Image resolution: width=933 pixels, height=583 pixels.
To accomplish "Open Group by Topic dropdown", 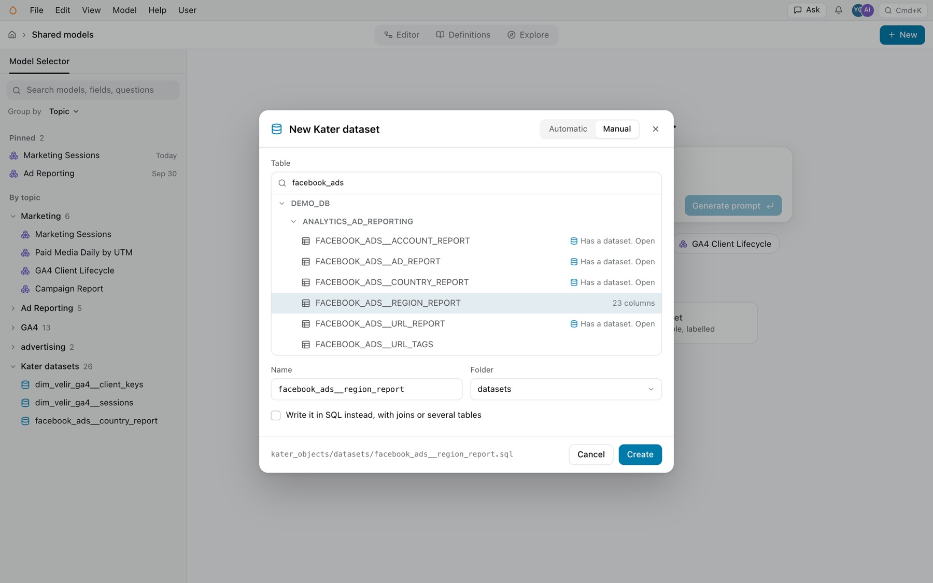I will point(64,111).
